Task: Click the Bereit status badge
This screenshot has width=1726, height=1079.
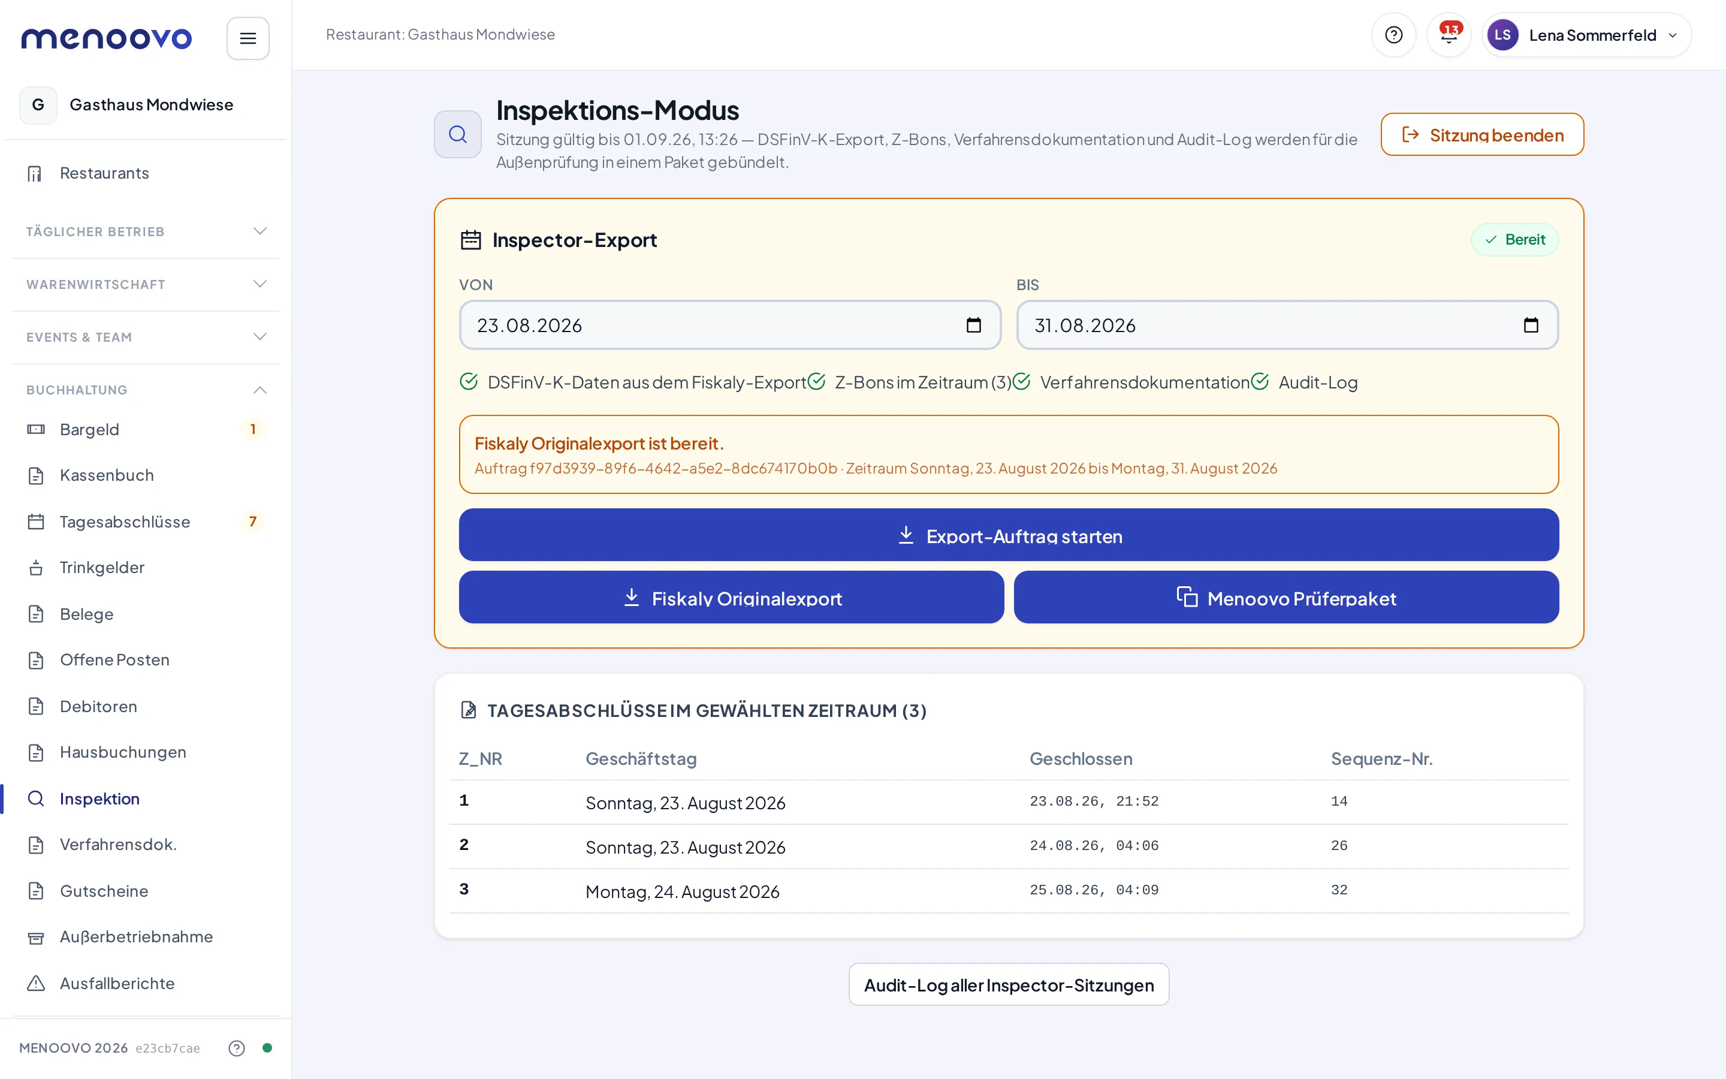Action: 1514,240
